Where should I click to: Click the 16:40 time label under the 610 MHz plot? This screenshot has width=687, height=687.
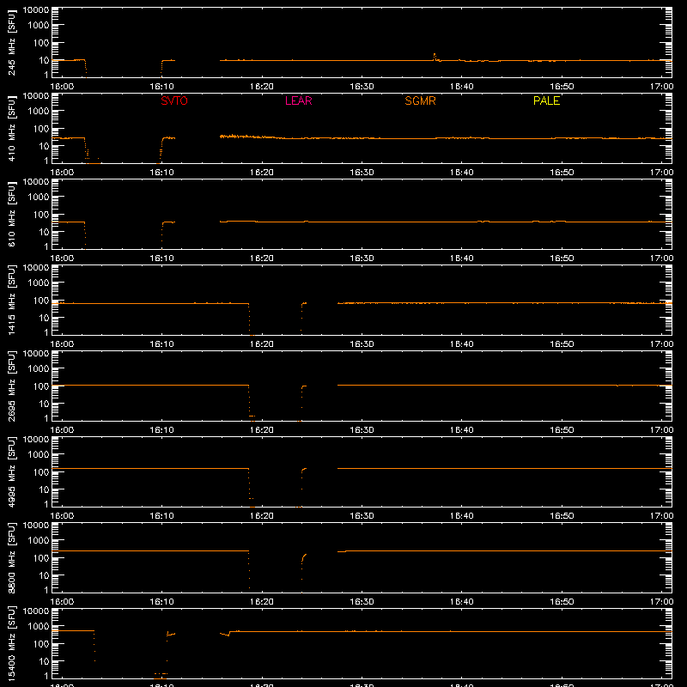[461, 258]
